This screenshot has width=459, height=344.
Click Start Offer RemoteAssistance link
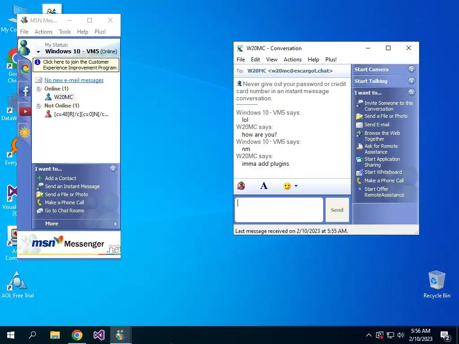tap(384, 192)
